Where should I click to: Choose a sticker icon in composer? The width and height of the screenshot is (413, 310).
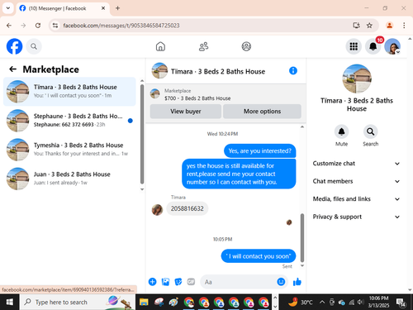pos(178,282)
